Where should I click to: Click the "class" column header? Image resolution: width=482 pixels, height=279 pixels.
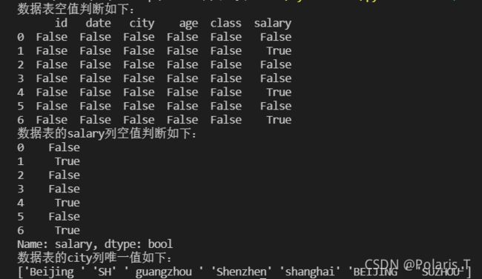pyautogui.click(x=226, y=23)
